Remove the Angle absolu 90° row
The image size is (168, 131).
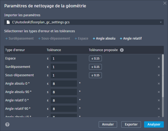click(x=159, y=92)
